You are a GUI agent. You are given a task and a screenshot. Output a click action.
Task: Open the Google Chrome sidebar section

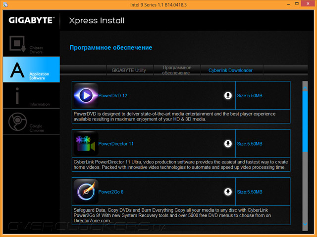tap(31, 121)
